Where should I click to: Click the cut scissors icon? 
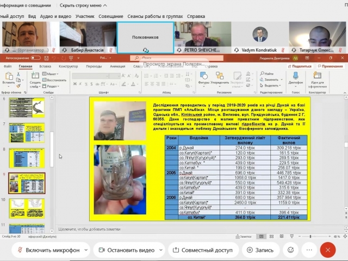click(18, 74)
